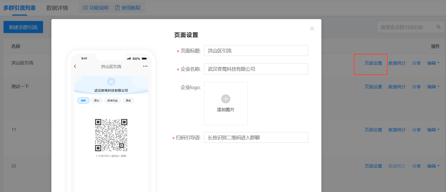
Task: Click 长按识别二维码进入群聊 caption in preview
Action: coord(111,156)
